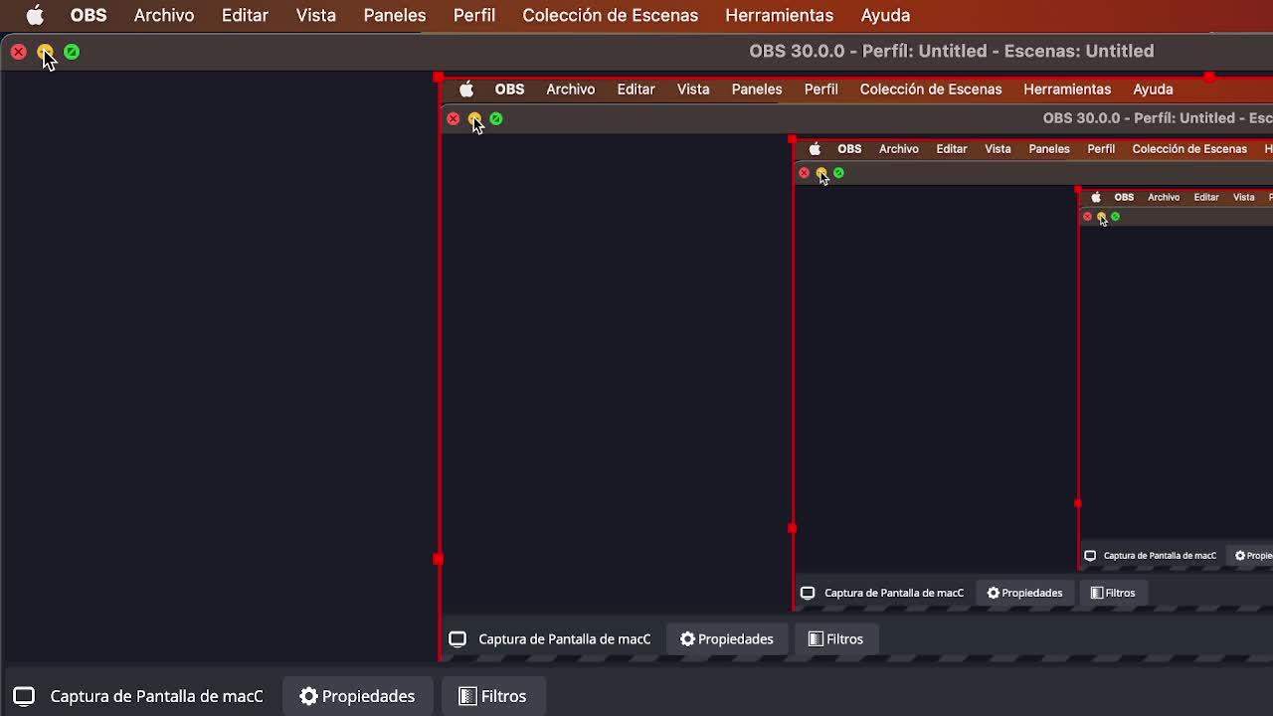
Task: Open the main Colección de Escenas menu
Action: (611, 15)
